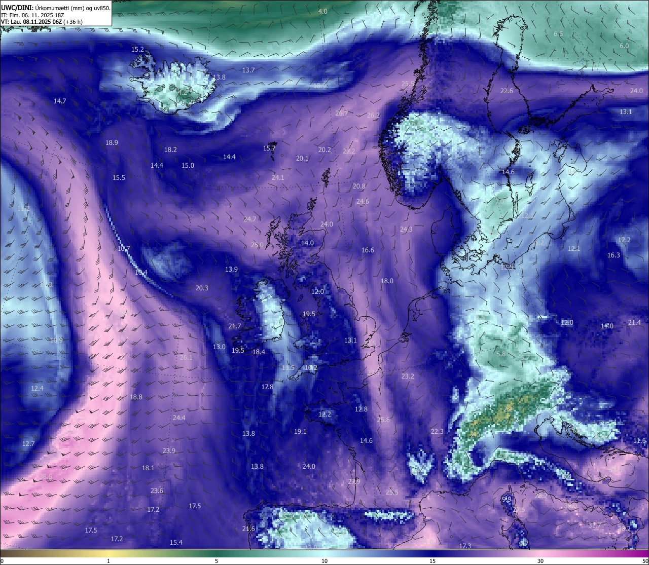Click the 24.3 value label
Image resolution: width=649 pixels, height=565 pixels.
click(x=406, y=230)
